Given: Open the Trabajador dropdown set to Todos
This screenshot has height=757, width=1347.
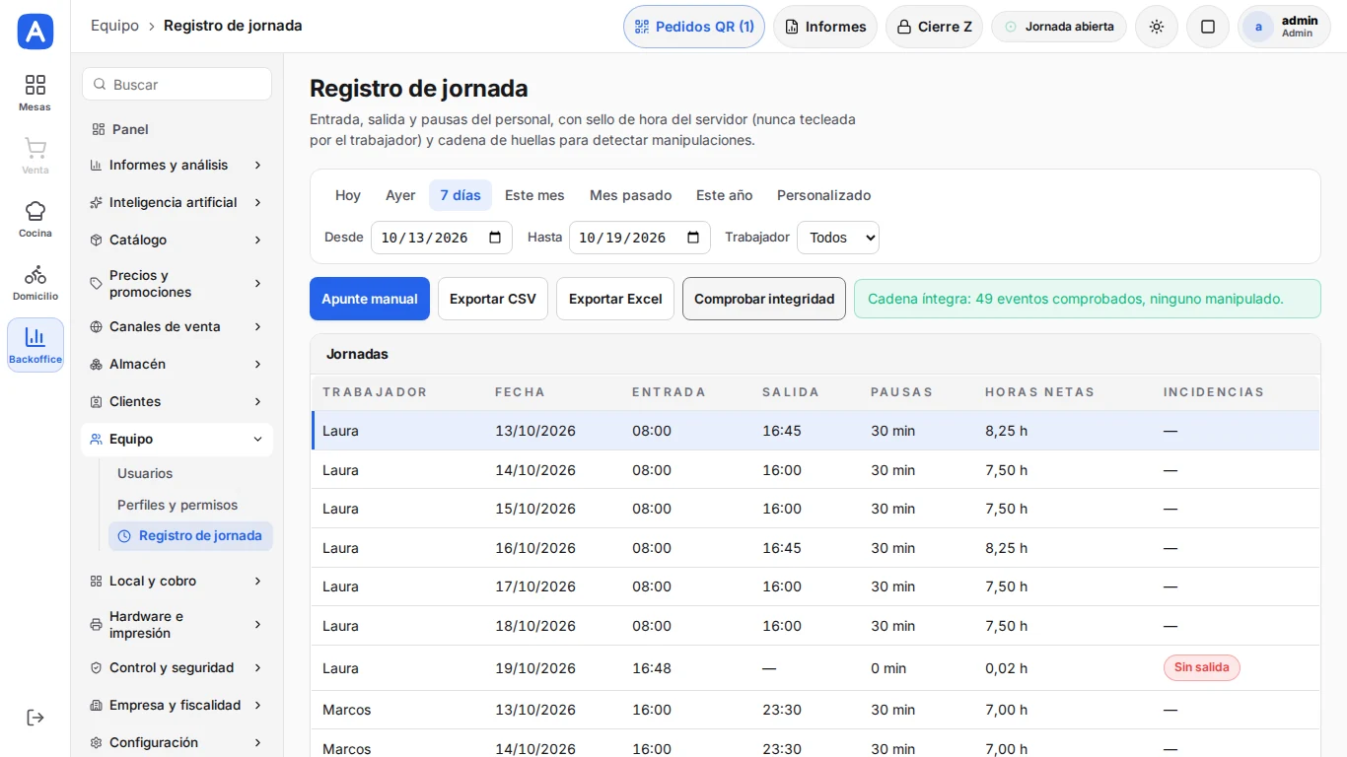Looking at the screenshot, I should 838,238.
